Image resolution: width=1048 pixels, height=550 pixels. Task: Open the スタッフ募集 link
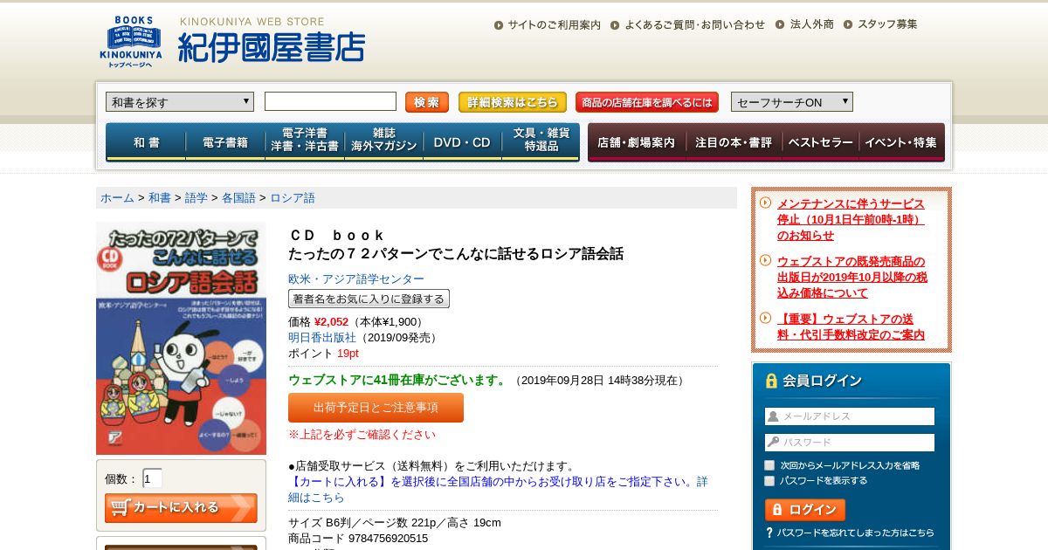coord(887,24)
